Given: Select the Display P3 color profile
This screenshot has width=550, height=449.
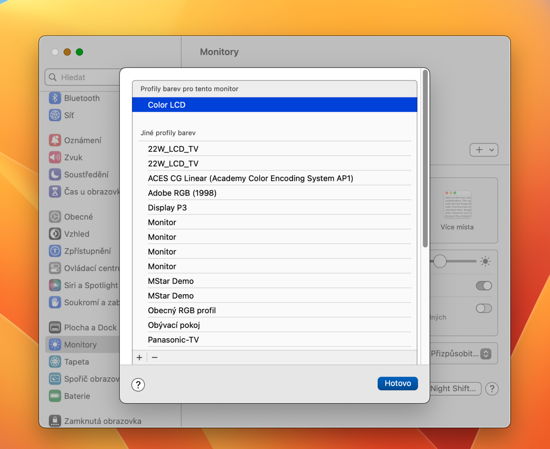Looking at the screenshot, I should pyautogui.click(x=167, y=208).
